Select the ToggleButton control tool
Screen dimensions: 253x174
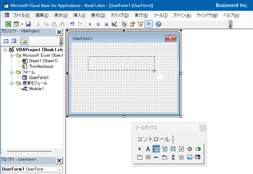[198, 149]
